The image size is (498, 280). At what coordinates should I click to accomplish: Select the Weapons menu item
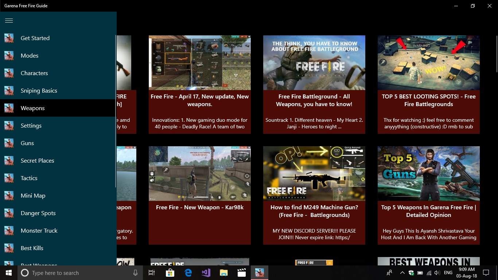point(58,108)
